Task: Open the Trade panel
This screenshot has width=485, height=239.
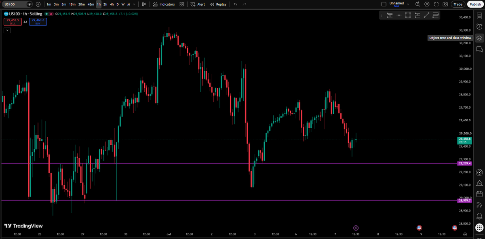Action: pos(458,4)
